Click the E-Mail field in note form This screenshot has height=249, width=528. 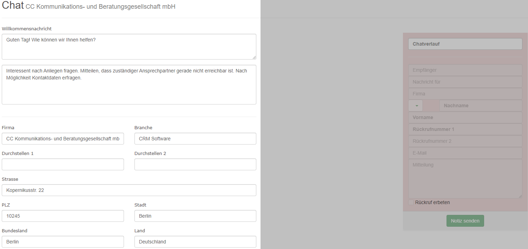click(465, 153)
